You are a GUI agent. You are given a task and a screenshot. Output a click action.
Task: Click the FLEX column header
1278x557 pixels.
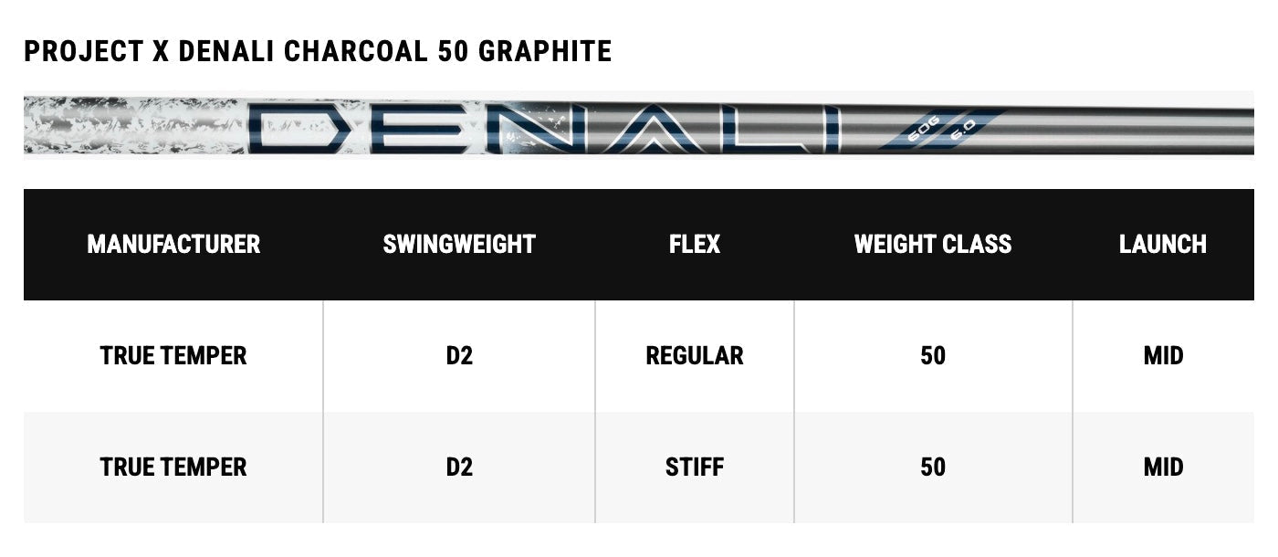(x=695, y=244)
